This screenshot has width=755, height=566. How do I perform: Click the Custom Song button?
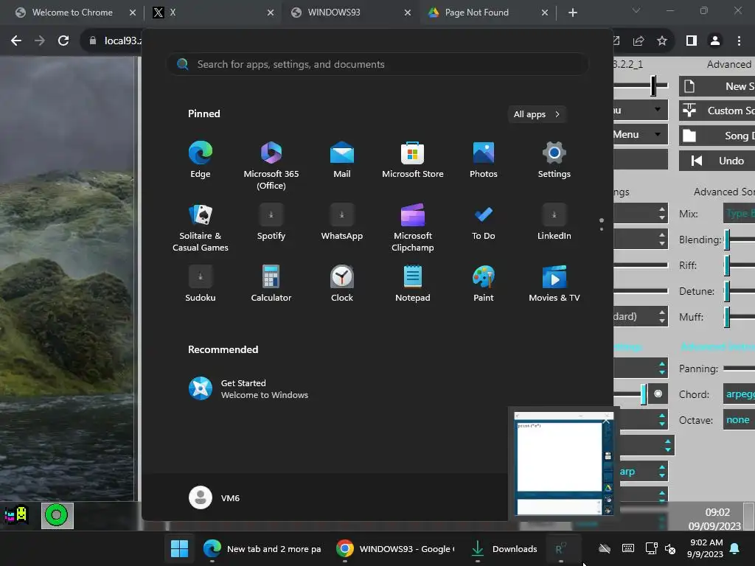pos(717,111)
